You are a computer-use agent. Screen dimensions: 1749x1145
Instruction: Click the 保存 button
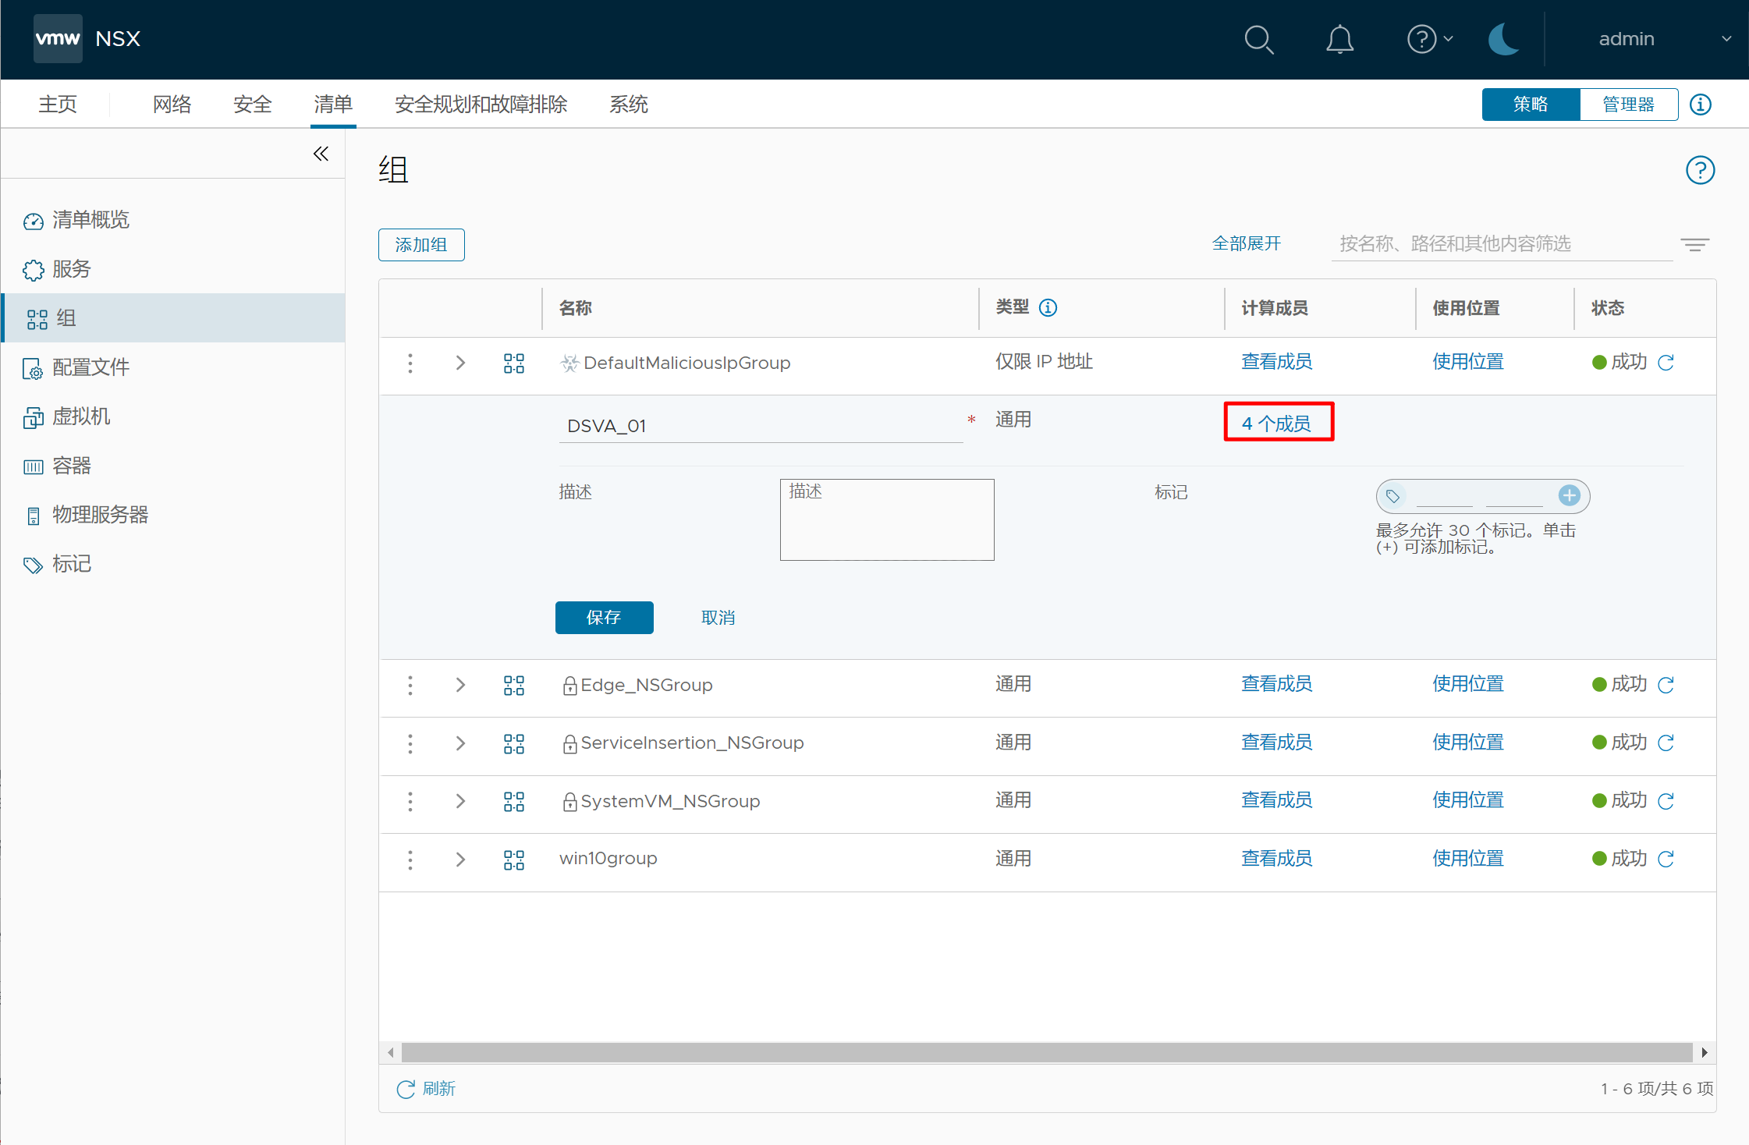[x=604, y=618]
